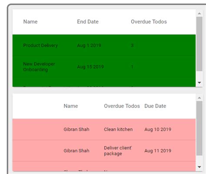This screenshot has width=206, height=174.
Task: Click the top table's scroll down arrow
Action: coord(199,83)
